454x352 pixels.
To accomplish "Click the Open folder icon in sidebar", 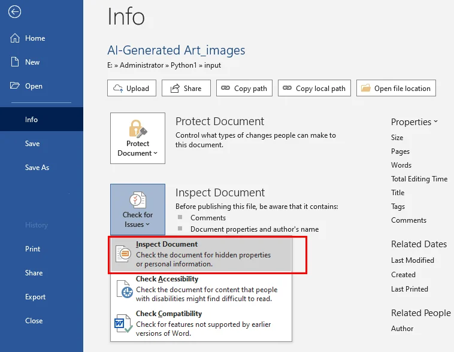I will coord(16,86).
